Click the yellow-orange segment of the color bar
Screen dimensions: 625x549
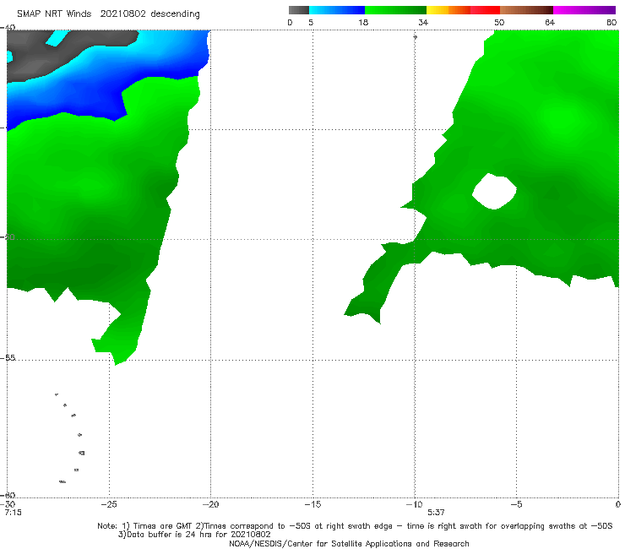tap(448, 10)
